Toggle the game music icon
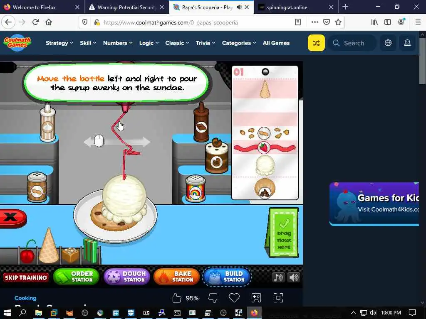 point(278,277)
